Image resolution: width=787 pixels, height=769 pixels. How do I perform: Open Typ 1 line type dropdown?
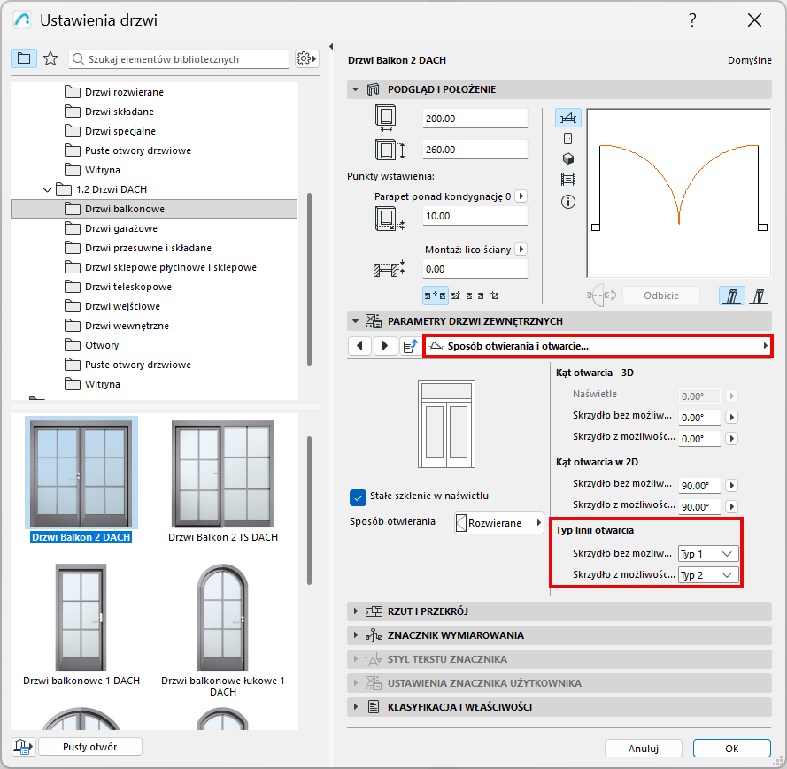[708, 554]
